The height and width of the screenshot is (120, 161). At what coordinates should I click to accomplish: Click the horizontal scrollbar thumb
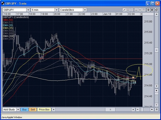coord(110,109)
